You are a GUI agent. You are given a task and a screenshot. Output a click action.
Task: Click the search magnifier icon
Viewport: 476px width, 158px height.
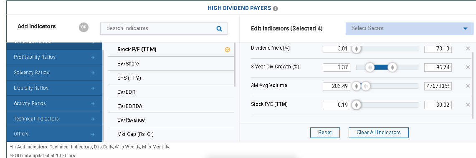[x=219, y=29]
